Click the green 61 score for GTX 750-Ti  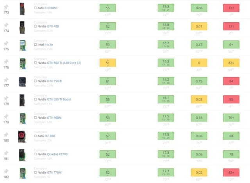coord(108,81)
